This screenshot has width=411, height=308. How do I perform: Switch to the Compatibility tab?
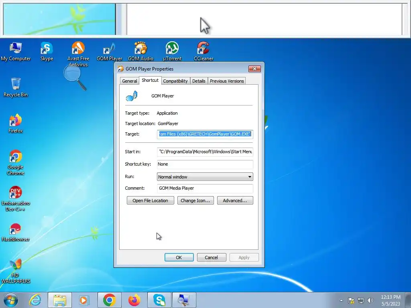pyautogui.click(x=175, y=81)
